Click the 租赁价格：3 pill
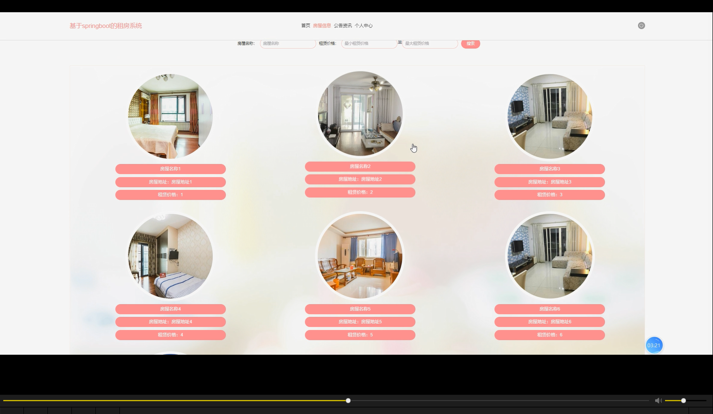 (550, 195)
